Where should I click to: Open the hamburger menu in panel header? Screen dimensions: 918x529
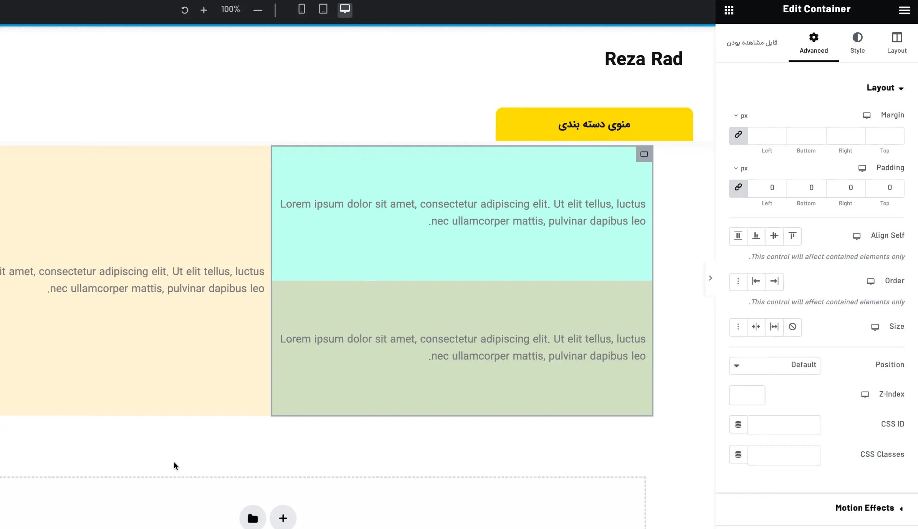click(904, 10)
